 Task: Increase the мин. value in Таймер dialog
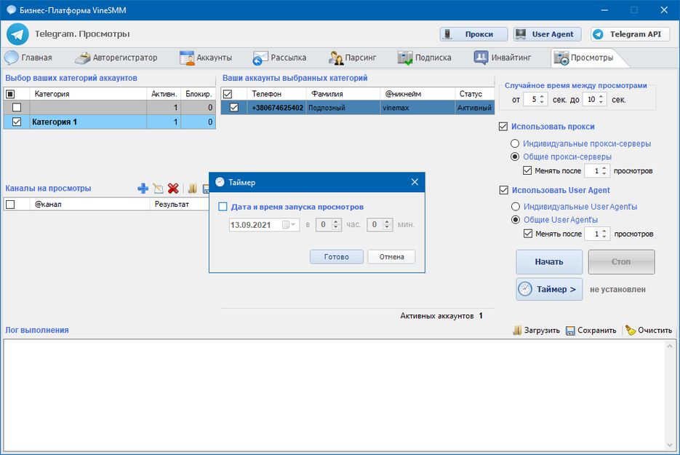point(387,222)
